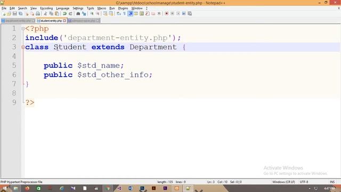Click 'department-entity.php' string in code
This screenshot has width=341, height=192.
[x=118, y=38]
